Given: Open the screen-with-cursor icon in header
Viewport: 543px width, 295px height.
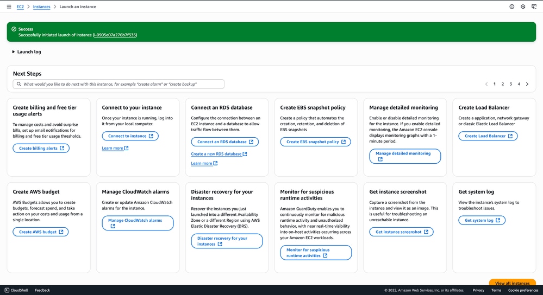Looking at the screenshot, I should click(x=534, y=7).
